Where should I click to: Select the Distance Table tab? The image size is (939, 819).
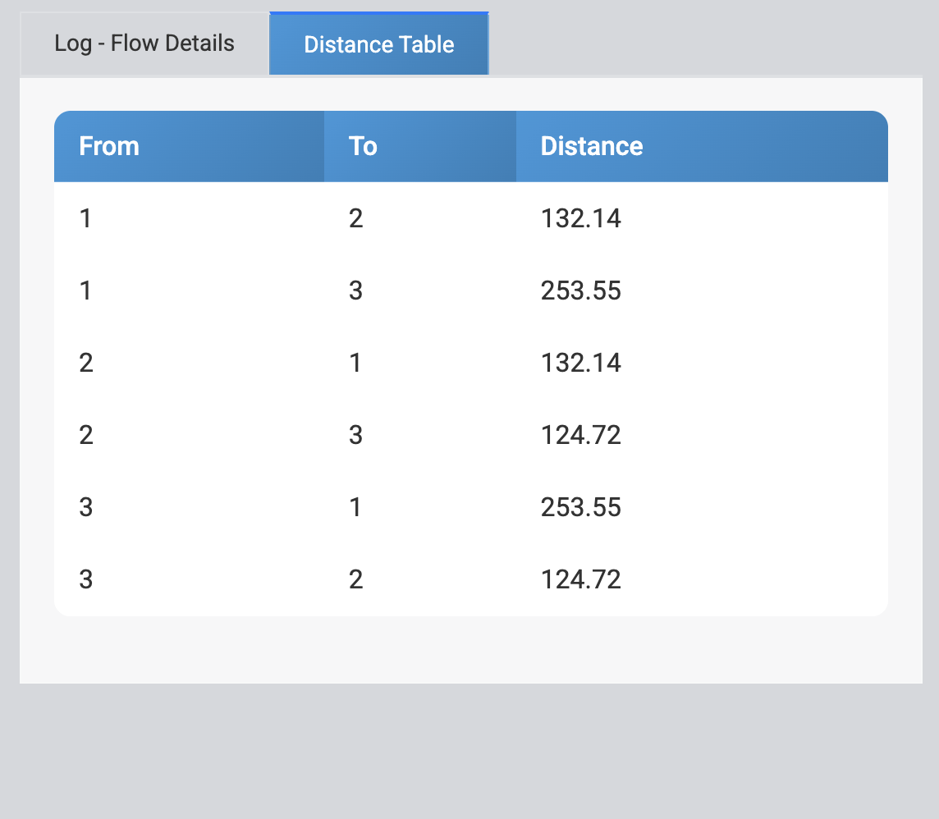click(x=379, y=43)
